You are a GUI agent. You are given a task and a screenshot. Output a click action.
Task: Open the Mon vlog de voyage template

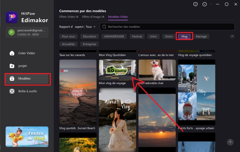click(x=117, y=70)
